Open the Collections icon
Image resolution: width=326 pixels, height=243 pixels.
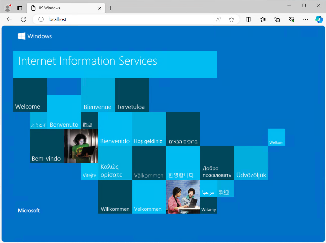(x=277, y=19)
